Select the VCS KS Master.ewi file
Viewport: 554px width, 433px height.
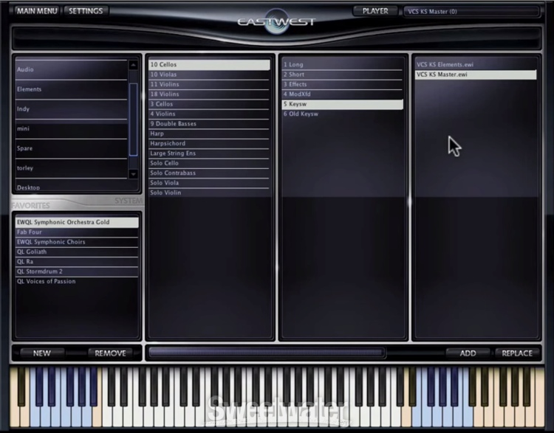pos(476,75)
